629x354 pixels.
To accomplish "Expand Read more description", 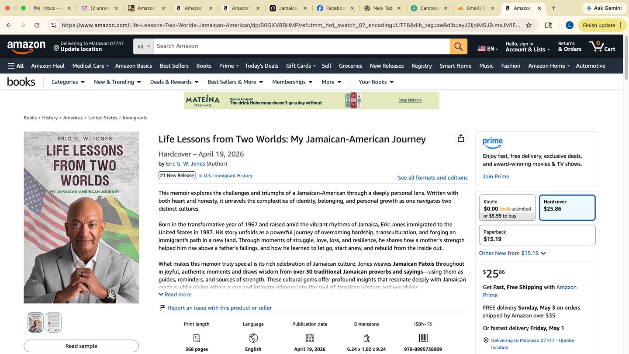I will click(x=175, y=295).
